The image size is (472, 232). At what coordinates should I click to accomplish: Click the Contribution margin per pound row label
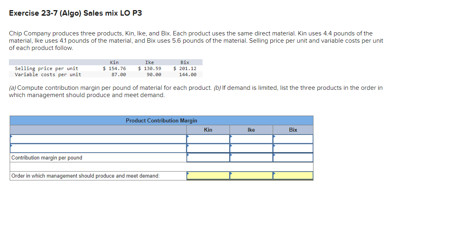(47, 157)
